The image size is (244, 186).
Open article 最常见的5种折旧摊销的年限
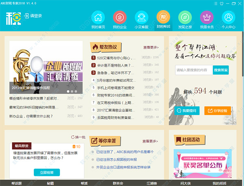(x=34, y=107)
